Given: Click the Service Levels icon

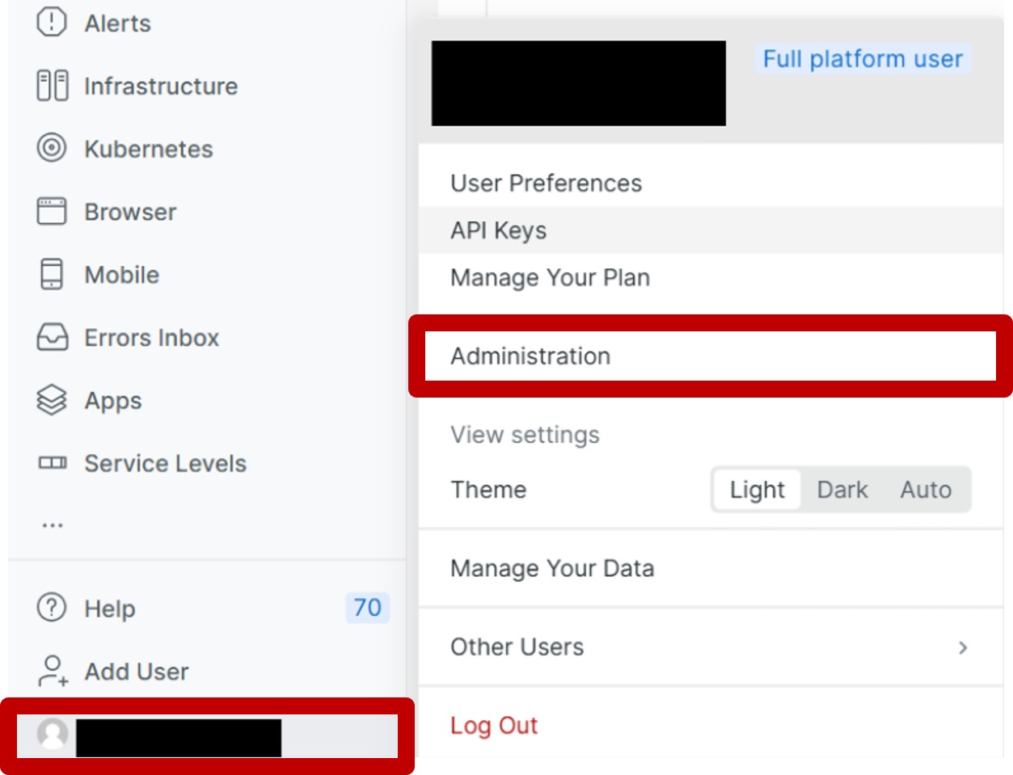Looking at the screenshot, I should (53, 463).
